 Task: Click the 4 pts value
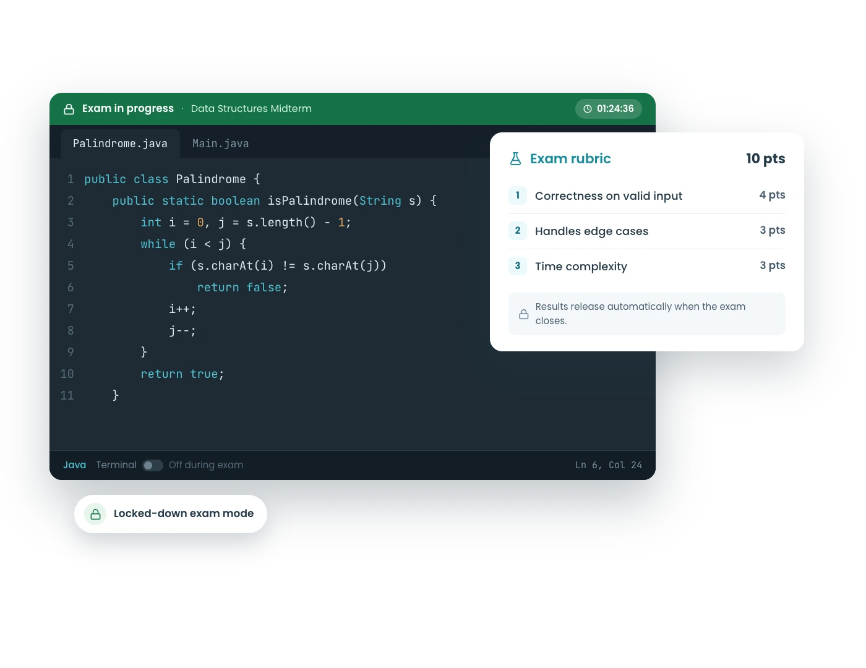[772, 195]
